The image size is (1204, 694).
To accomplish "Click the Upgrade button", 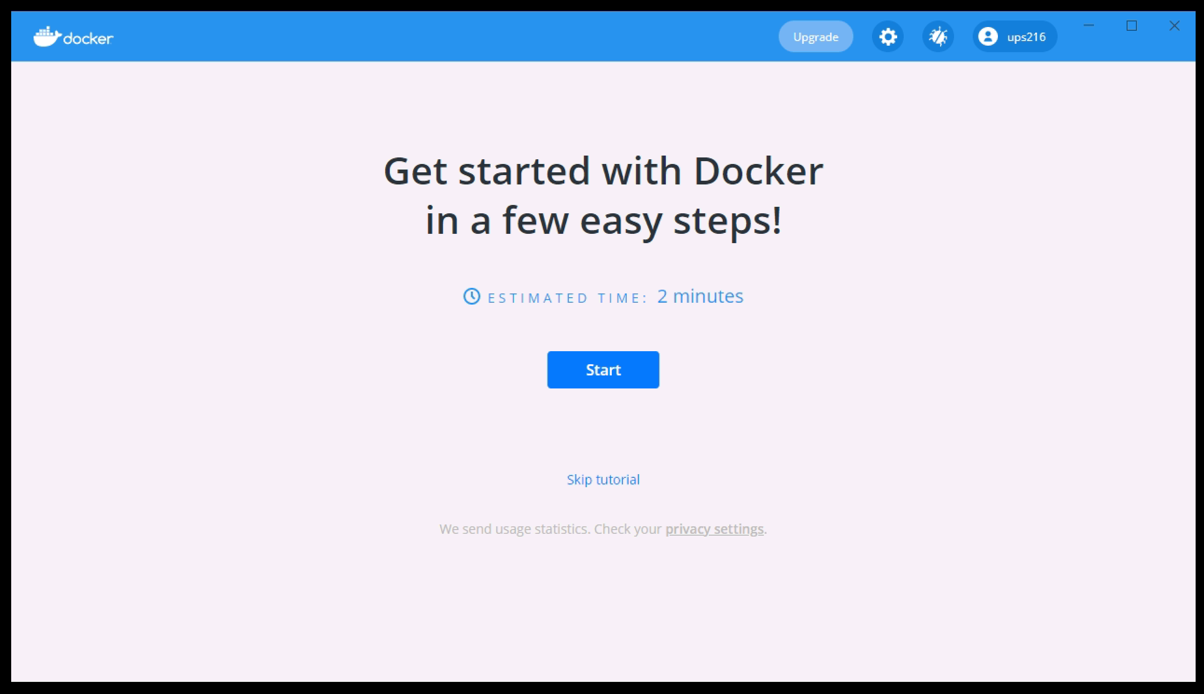I will point(815,36).
